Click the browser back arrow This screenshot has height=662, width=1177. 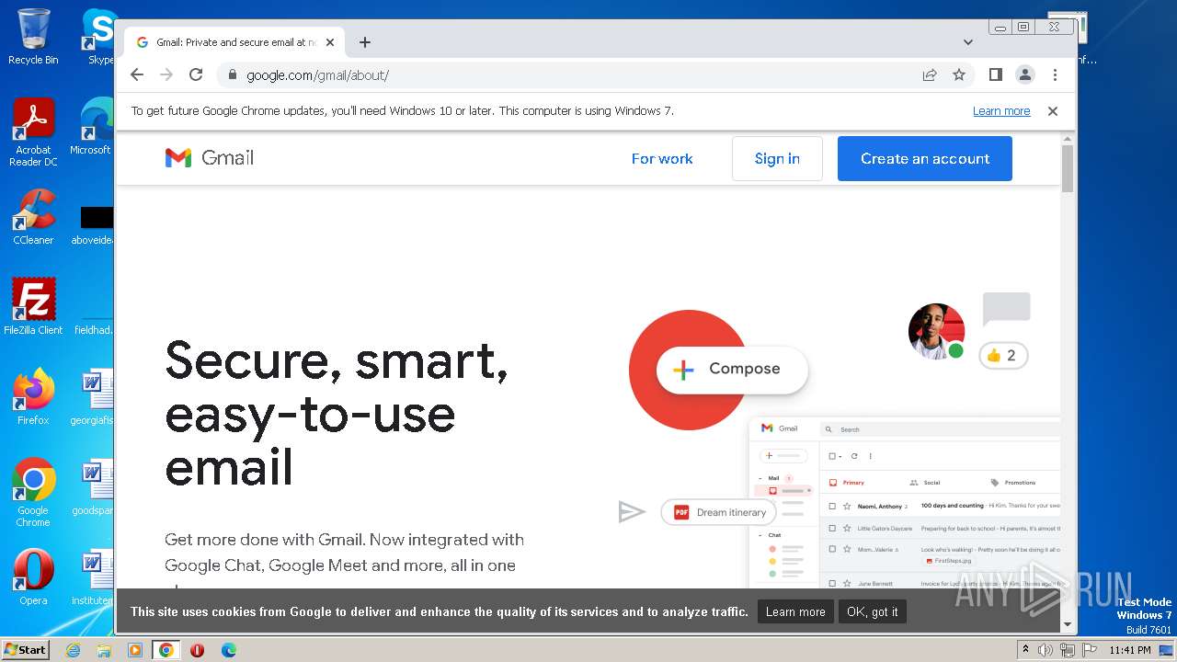tap(137, 74)
